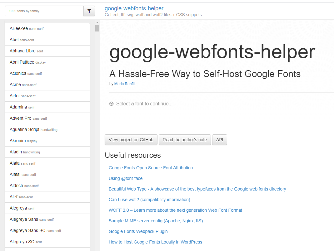
Task: Open Sample MIME server config link
Action: coord(156,221)
